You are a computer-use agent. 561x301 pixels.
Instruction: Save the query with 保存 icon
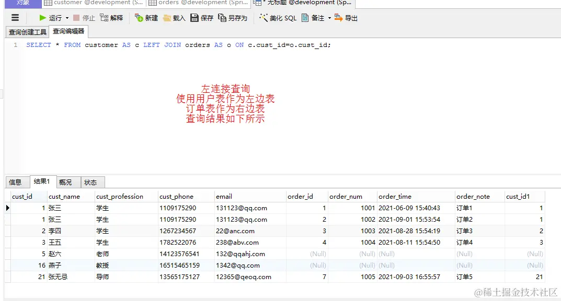tap(201, 17)
